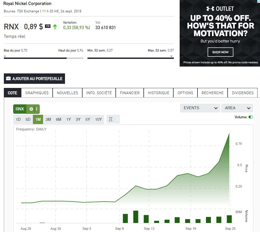This screenshot has width=260, height=232.
Task: Open the NOUVELLES tab
Action: click(x=67, y=93)
